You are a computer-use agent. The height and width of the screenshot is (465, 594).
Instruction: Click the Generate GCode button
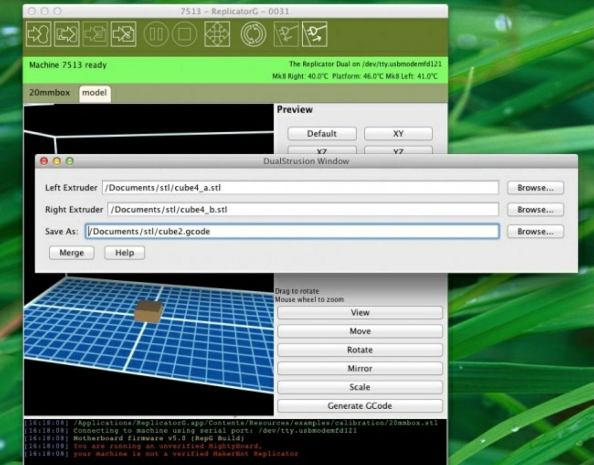pos(359,406)
